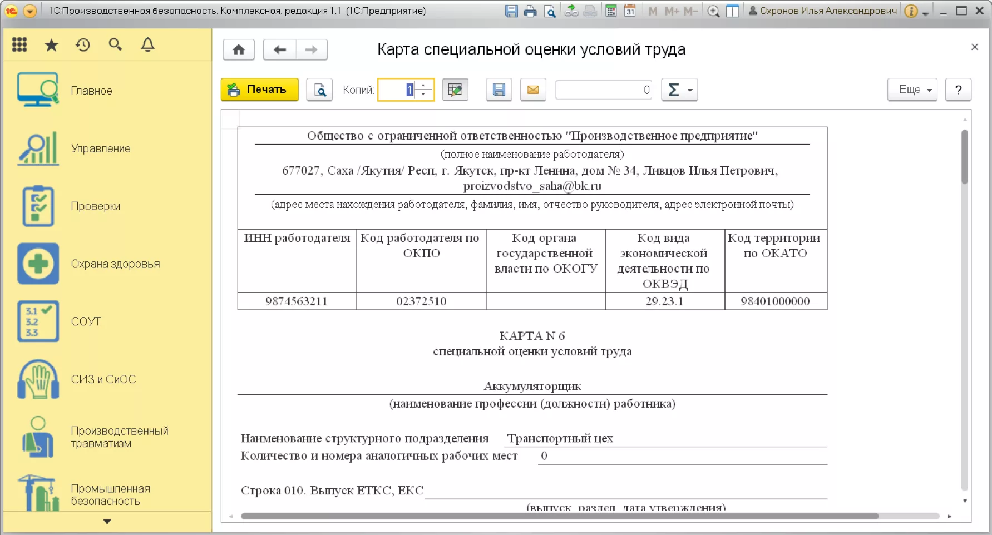992x535 pixels.
Task: Open Промышленная безопасность section
Action: pyautogui.click(x=107, y=492)
